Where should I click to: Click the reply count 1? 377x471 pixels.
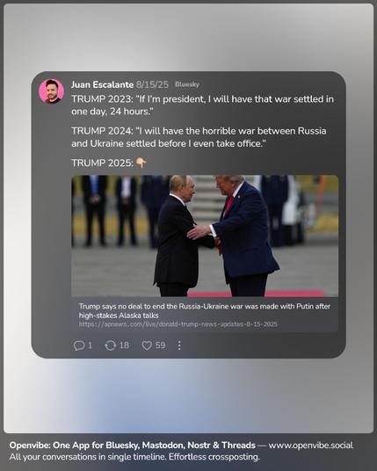90,345
